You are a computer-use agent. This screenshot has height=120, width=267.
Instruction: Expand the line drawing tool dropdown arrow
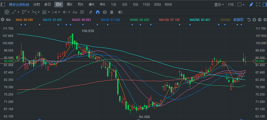(19, 12)
